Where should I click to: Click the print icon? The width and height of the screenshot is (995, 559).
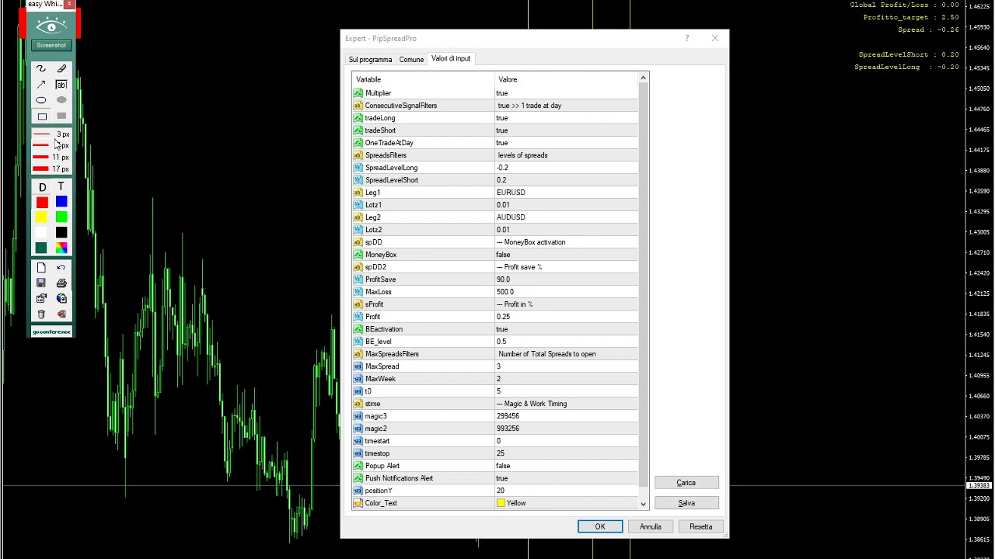coord(61,283)
